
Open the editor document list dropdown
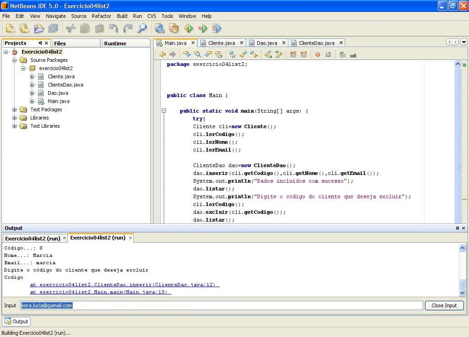point(463,42)
